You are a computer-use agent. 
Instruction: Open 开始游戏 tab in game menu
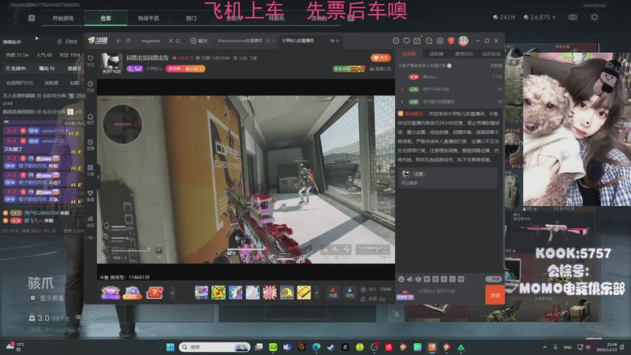tap(63, 18)
